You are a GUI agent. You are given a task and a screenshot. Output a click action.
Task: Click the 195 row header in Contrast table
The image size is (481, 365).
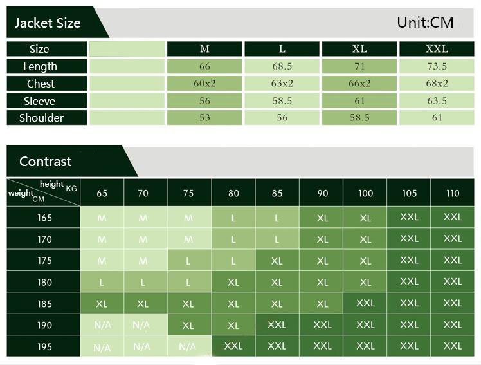point(44,346)
